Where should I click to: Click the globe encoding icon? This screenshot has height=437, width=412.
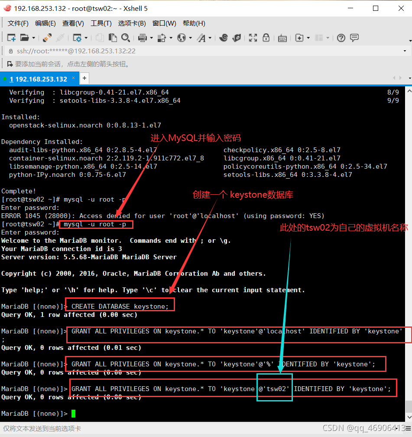click(182, 38)
